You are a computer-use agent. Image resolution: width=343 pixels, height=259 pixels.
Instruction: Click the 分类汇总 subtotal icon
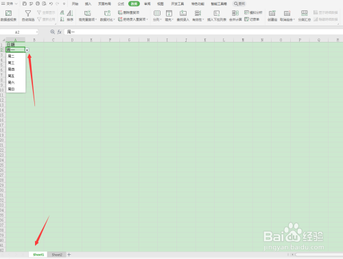[x=305, y=13]
